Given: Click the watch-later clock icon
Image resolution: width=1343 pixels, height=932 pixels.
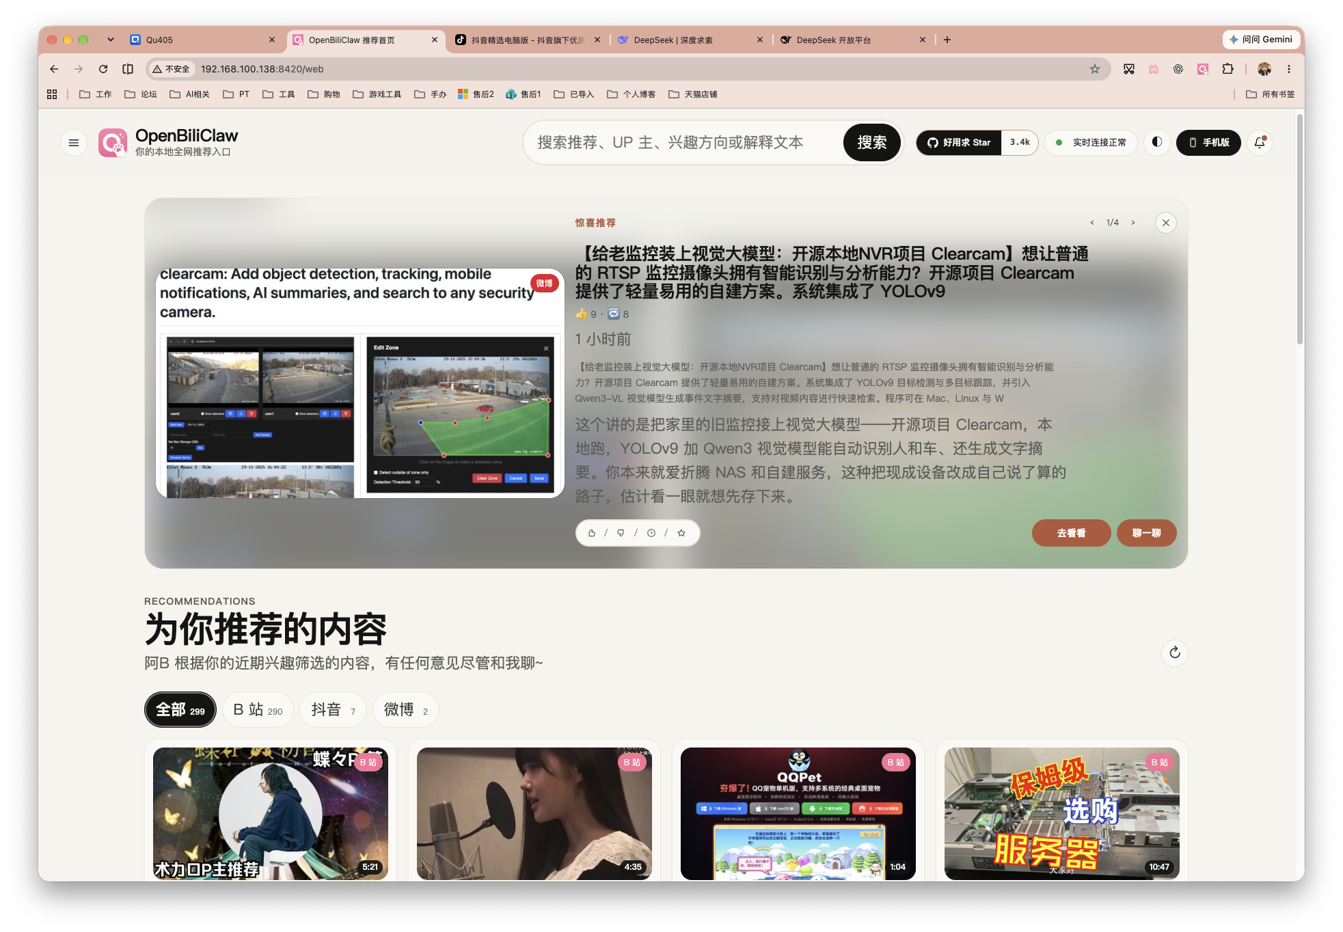Looking at the screenshot, I should click(651, 533).
